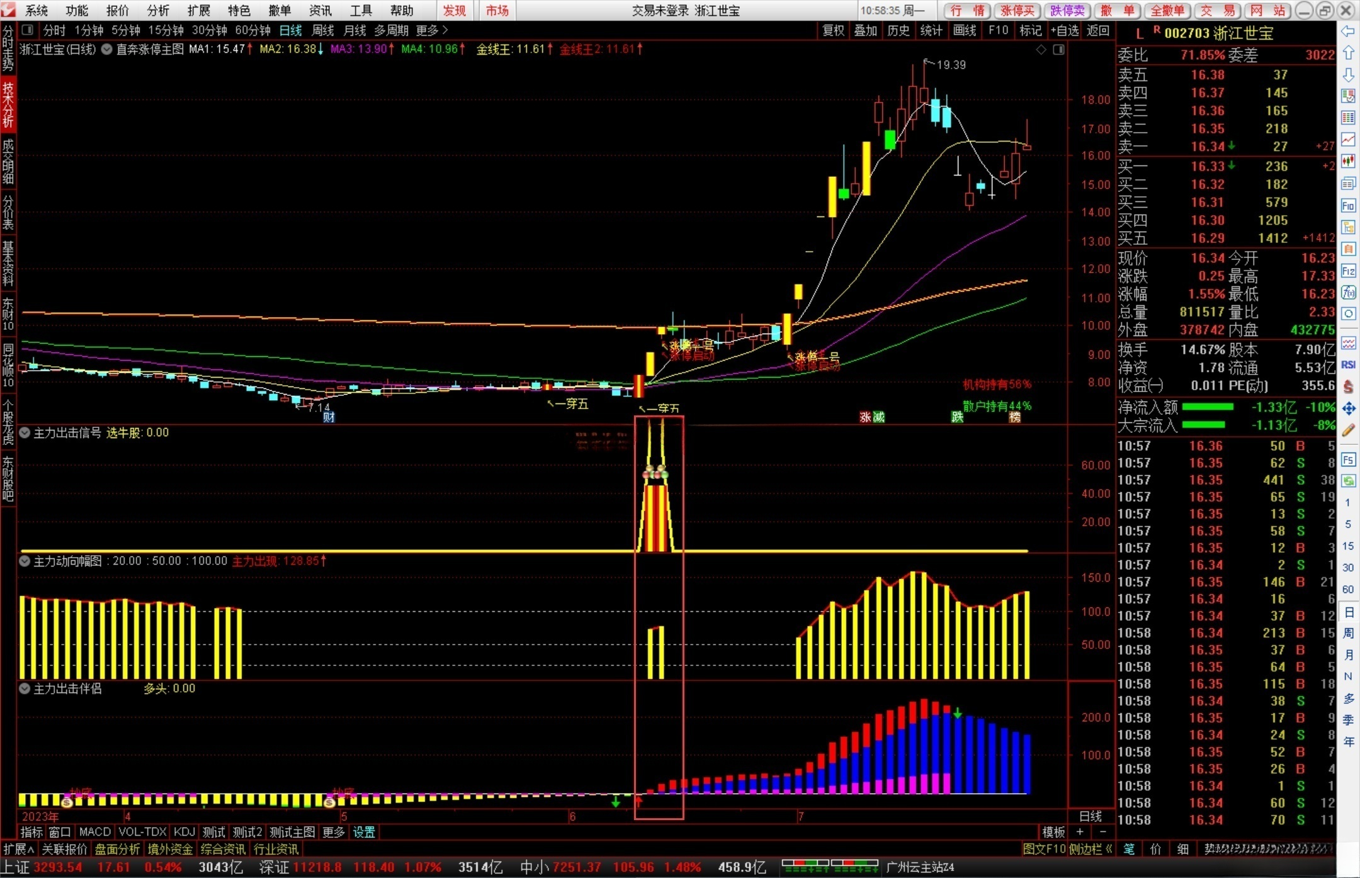This screenshot has width=1360, height=878.
Task: Toggle the panel layout icon before 分时
Action: [27, 30]
